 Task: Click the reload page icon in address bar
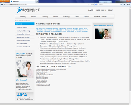[93, 5]
